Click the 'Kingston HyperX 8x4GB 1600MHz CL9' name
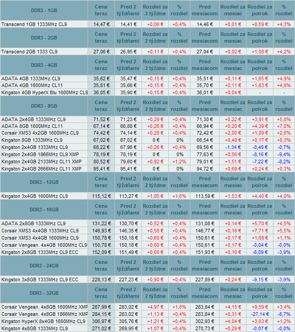 [43, 321]
